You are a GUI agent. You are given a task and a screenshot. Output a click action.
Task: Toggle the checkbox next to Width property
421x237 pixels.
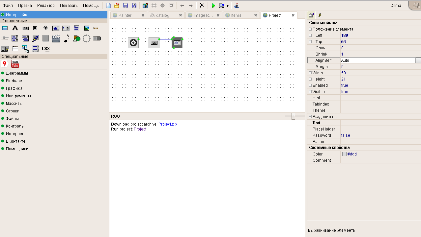pos(310,73)
